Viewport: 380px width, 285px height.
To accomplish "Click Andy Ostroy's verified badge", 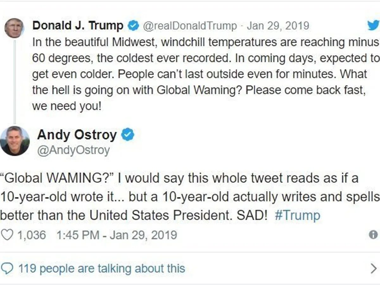I will pyautogui.click(x=128, y=135).
